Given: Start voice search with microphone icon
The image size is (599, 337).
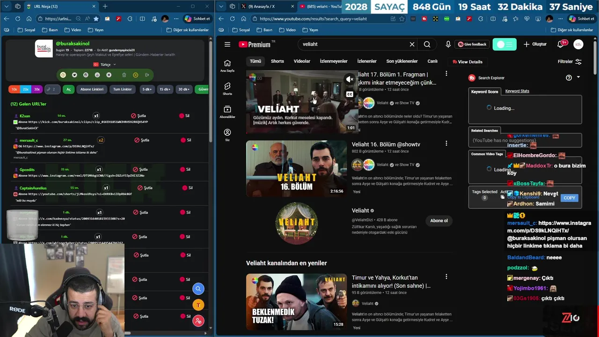Looking at the screenshot, I should (x=448, y=44).
